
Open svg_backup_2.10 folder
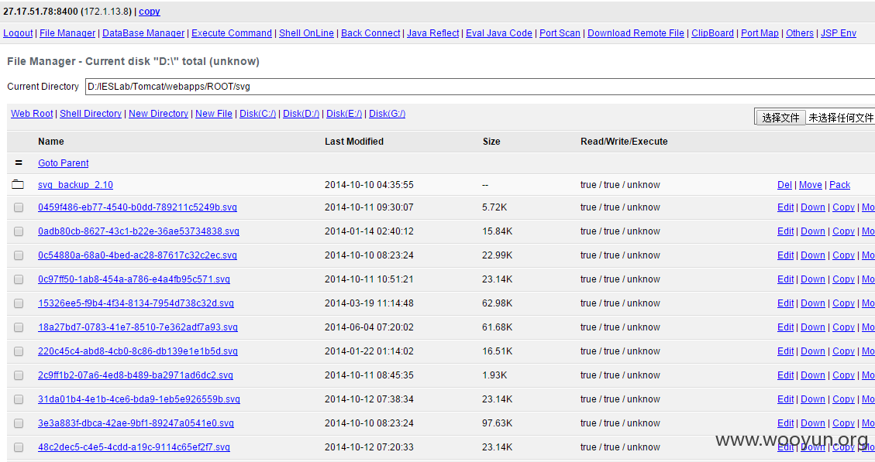click(x=75, y=184)
